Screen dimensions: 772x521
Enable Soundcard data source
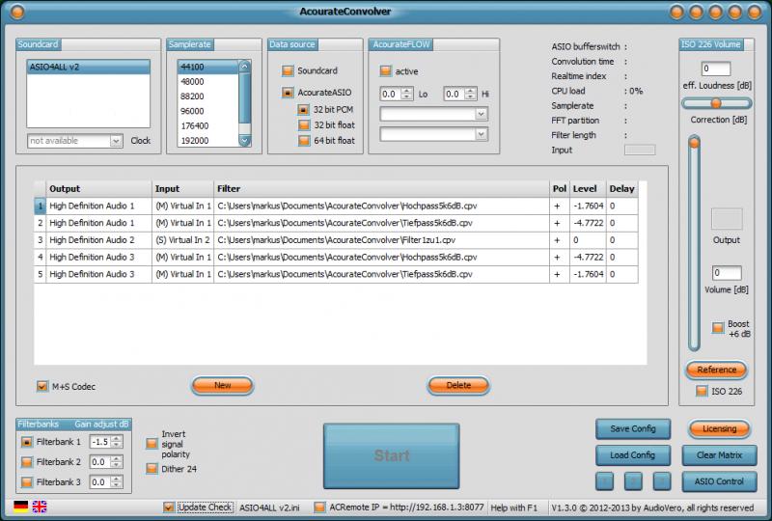[288, 70]
